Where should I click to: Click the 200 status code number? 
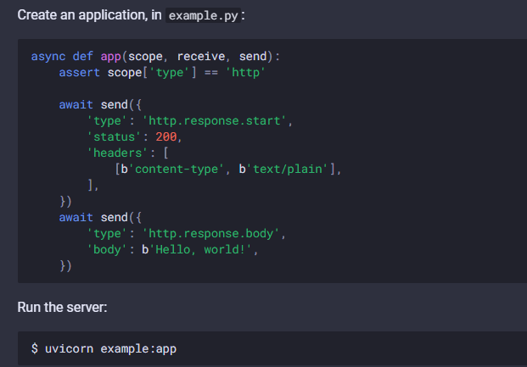(166, 137)
